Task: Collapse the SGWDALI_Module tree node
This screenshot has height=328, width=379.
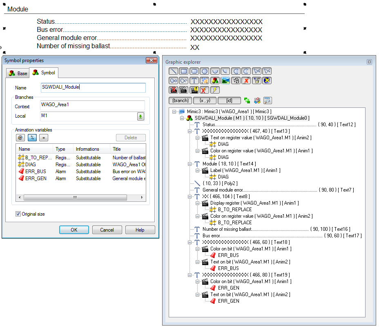Action: click(182, 118)
